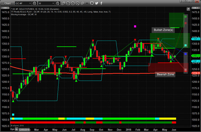Click the Bullish Zone(s) annotation label
Viewport: 201px width, 132px height.
click(x=163, y=30)
